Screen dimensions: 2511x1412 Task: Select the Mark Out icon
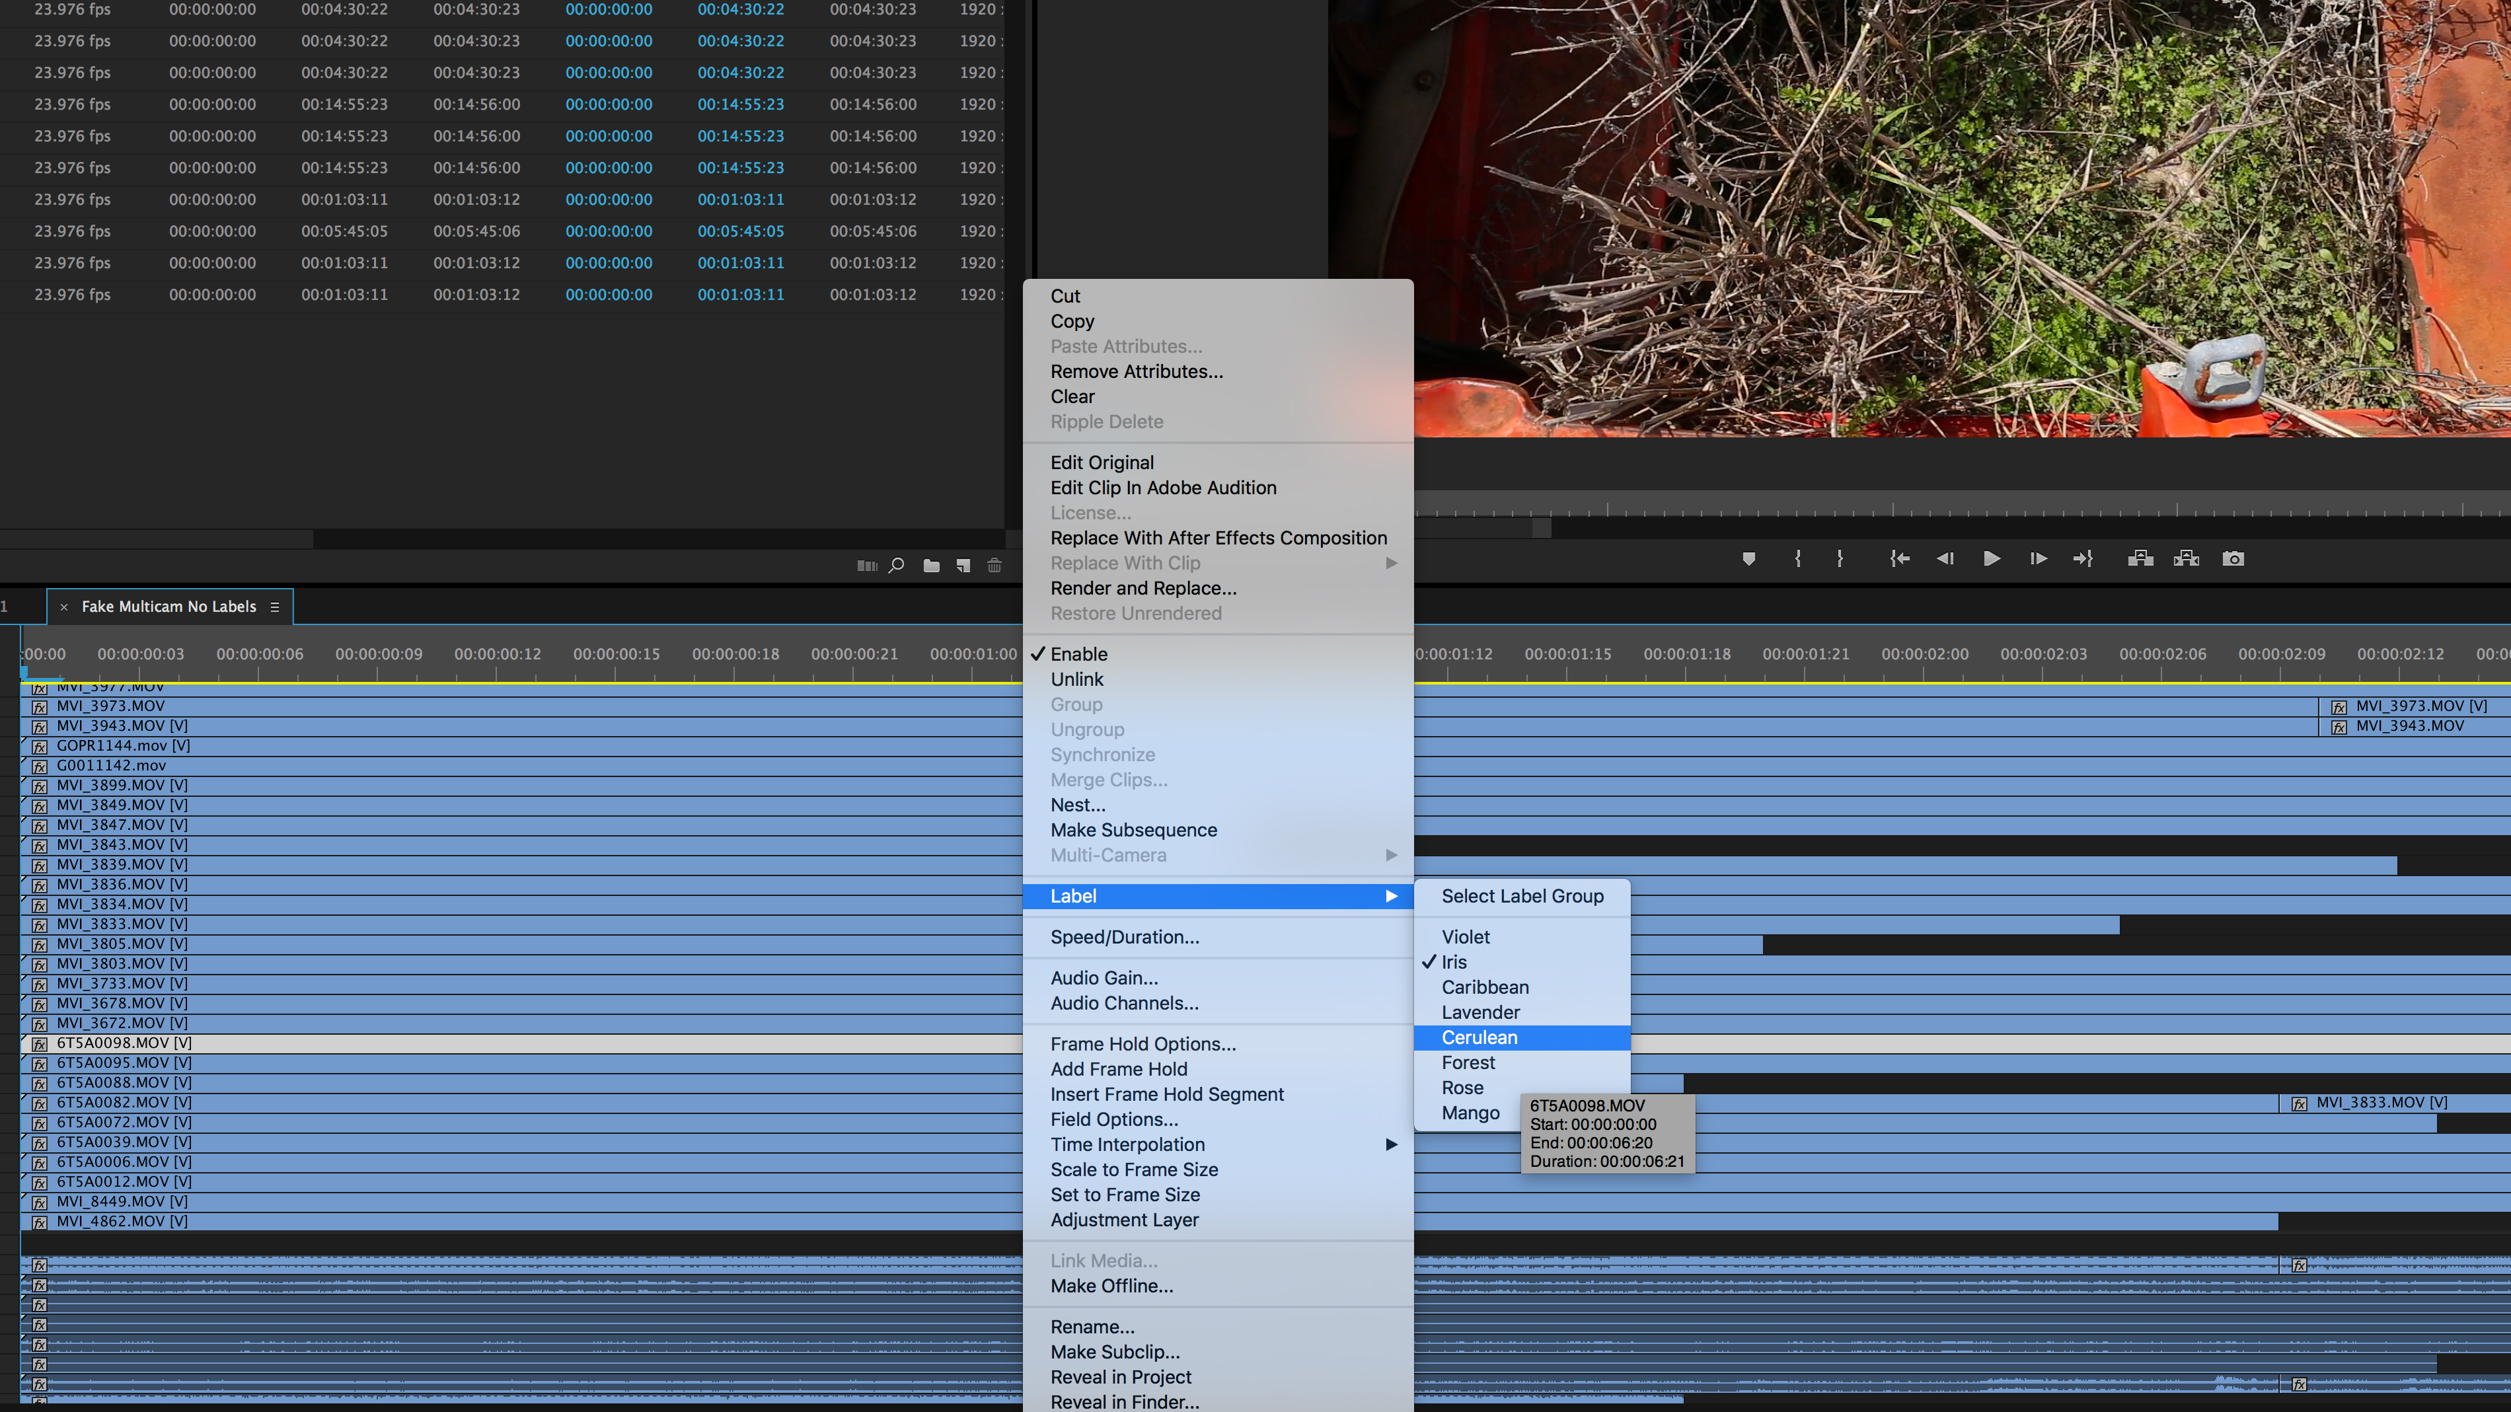coord(1840,558)
